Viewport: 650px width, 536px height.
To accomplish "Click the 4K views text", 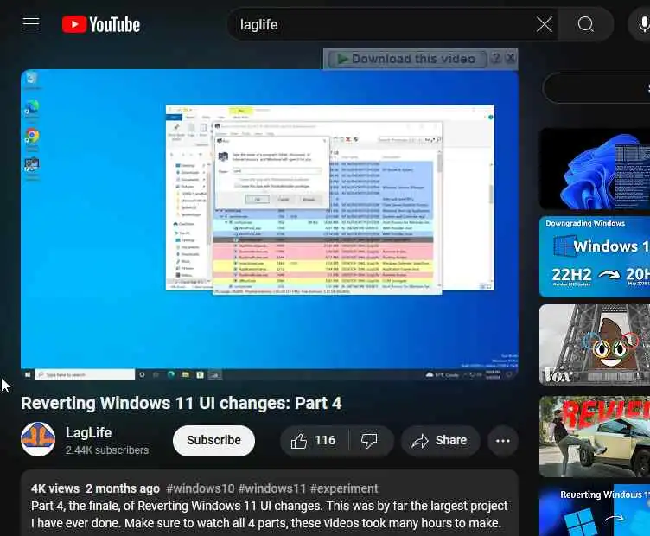I will (x=55, y=488).
